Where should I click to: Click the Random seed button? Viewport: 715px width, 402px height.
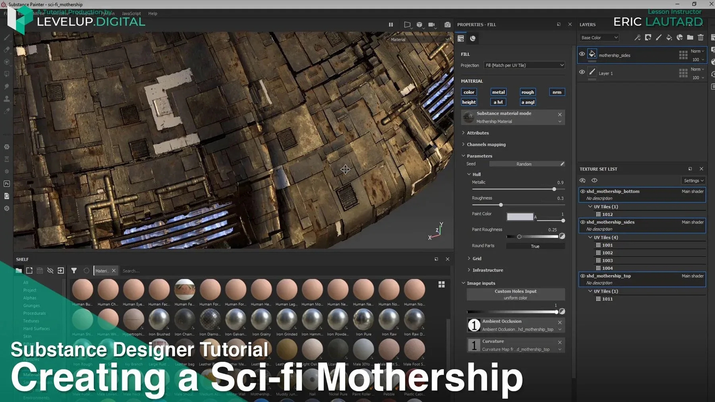point(524,164)
